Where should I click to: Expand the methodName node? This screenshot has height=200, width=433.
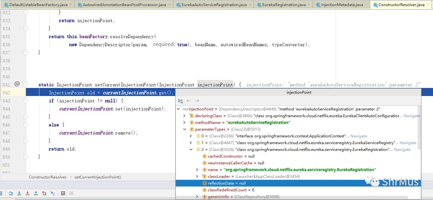(184, 122)
